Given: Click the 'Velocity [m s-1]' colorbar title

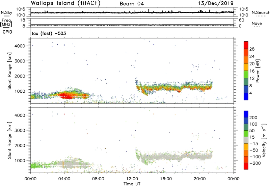Looking at the screenshot, I should [x=264, y=140].
